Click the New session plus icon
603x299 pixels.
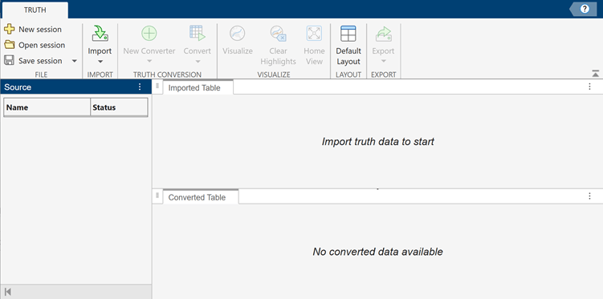(9, 29)
